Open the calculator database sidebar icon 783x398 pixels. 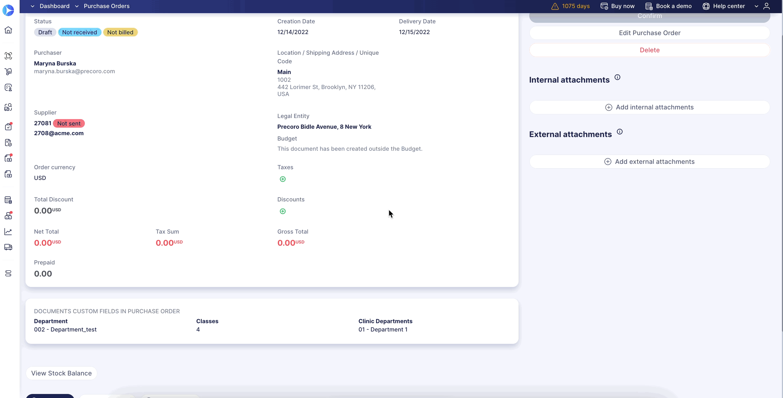8,200
